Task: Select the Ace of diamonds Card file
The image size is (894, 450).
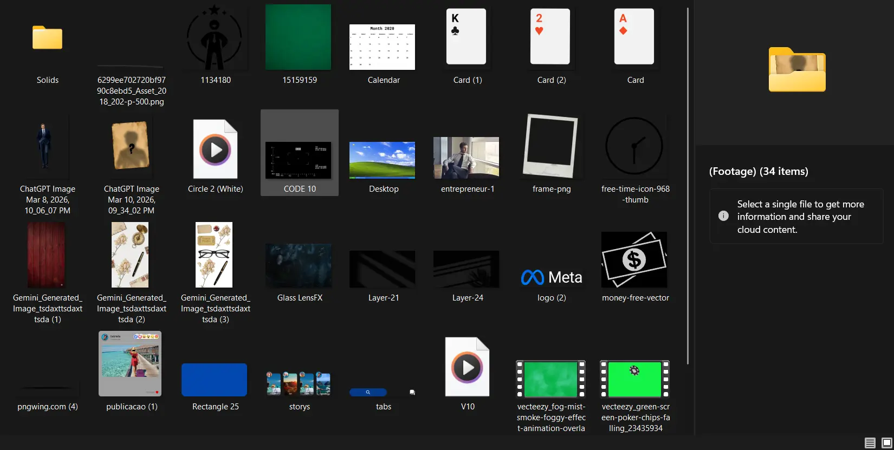Action: (634, 37)
